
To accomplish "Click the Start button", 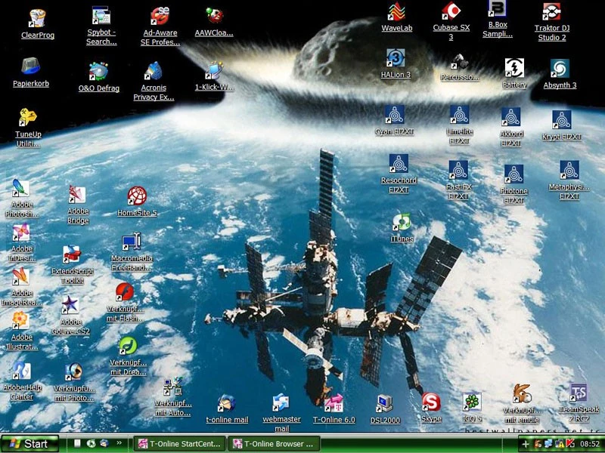I will 29,444.
